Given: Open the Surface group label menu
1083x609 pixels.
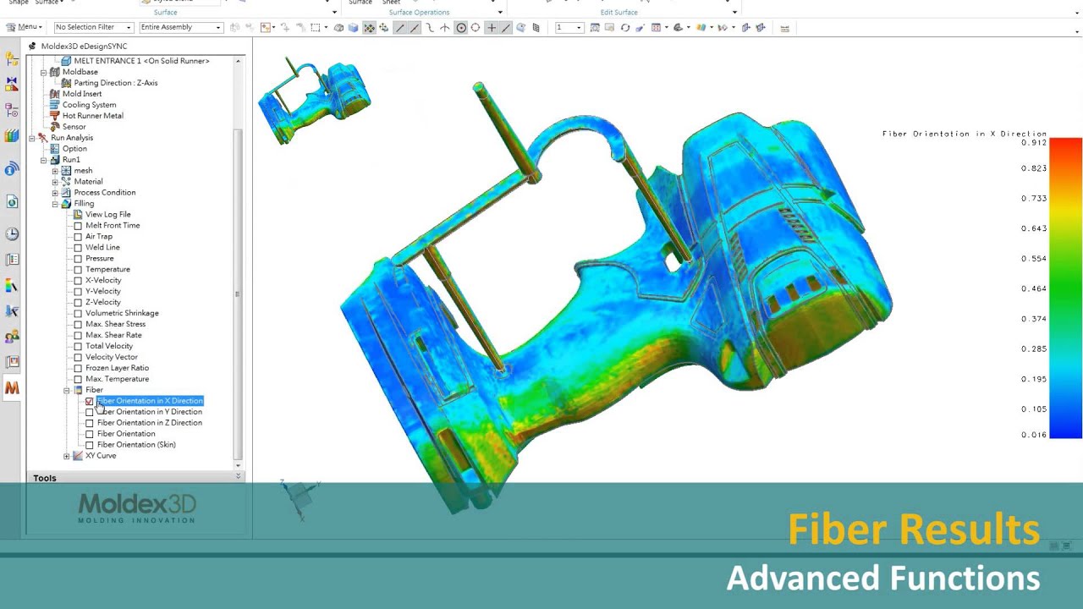Looking at the screenshot, I should coord(166,12).
